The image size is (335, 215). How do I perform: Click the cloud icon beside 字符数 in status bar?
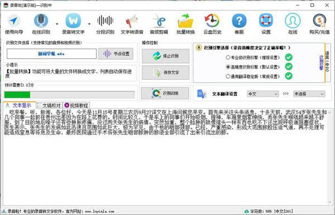[247, 211]
